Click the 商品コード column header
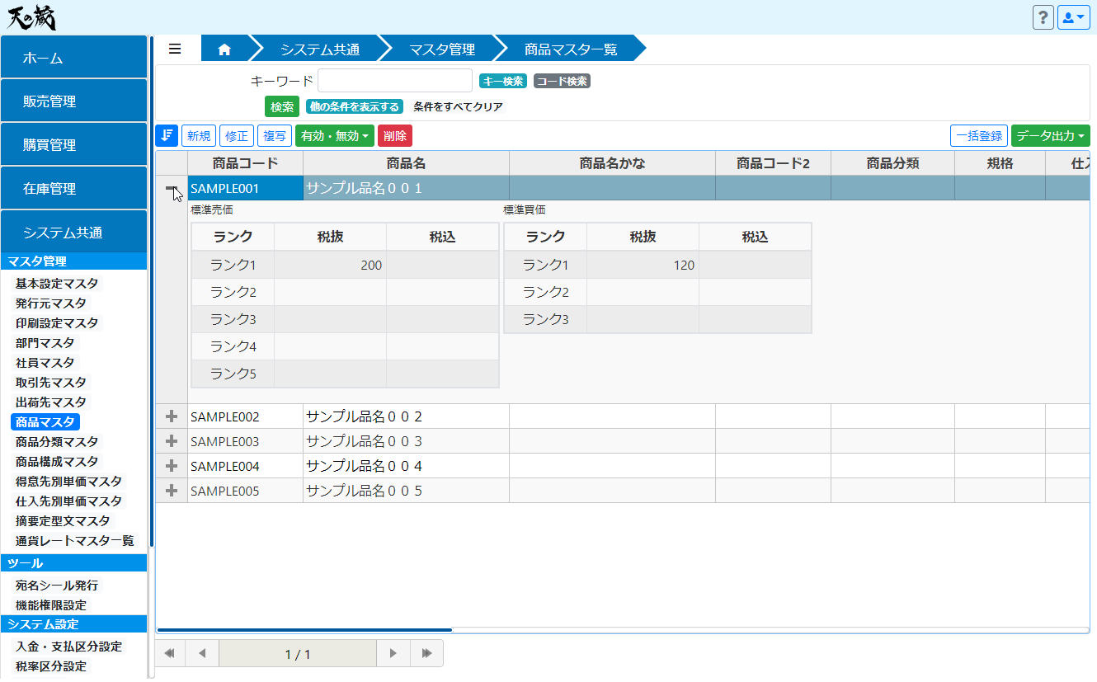1097x682 pixels. tap(245, 163)
